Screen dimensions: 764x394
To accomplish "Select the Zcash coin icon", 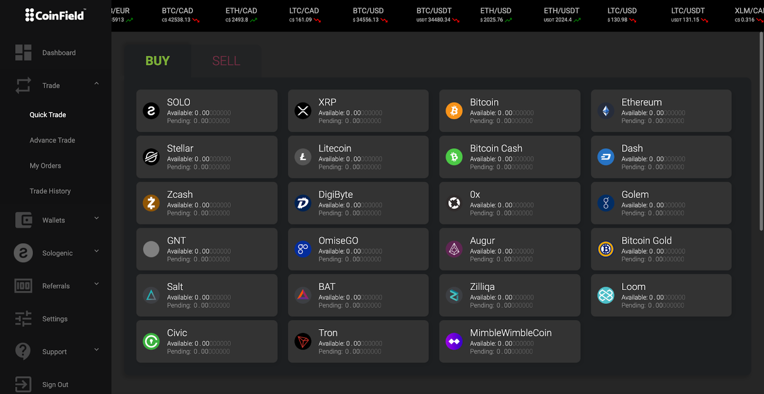I will click(151, 203).
